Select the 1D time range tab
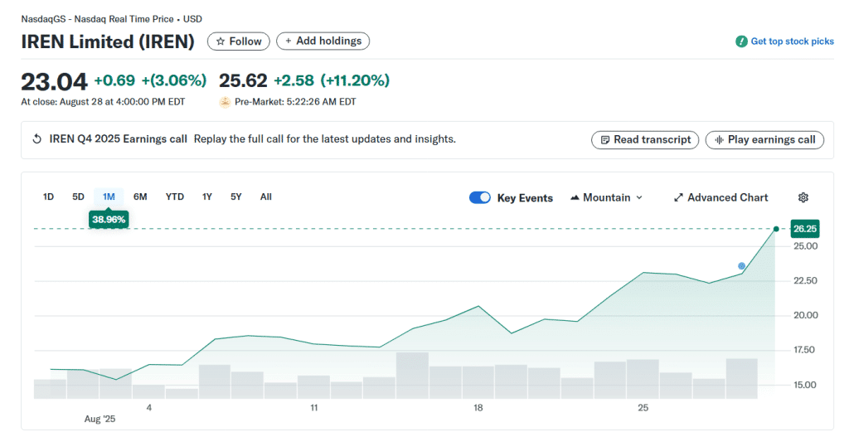This screenshot has height=432, width=849. (x=48, y=197)
